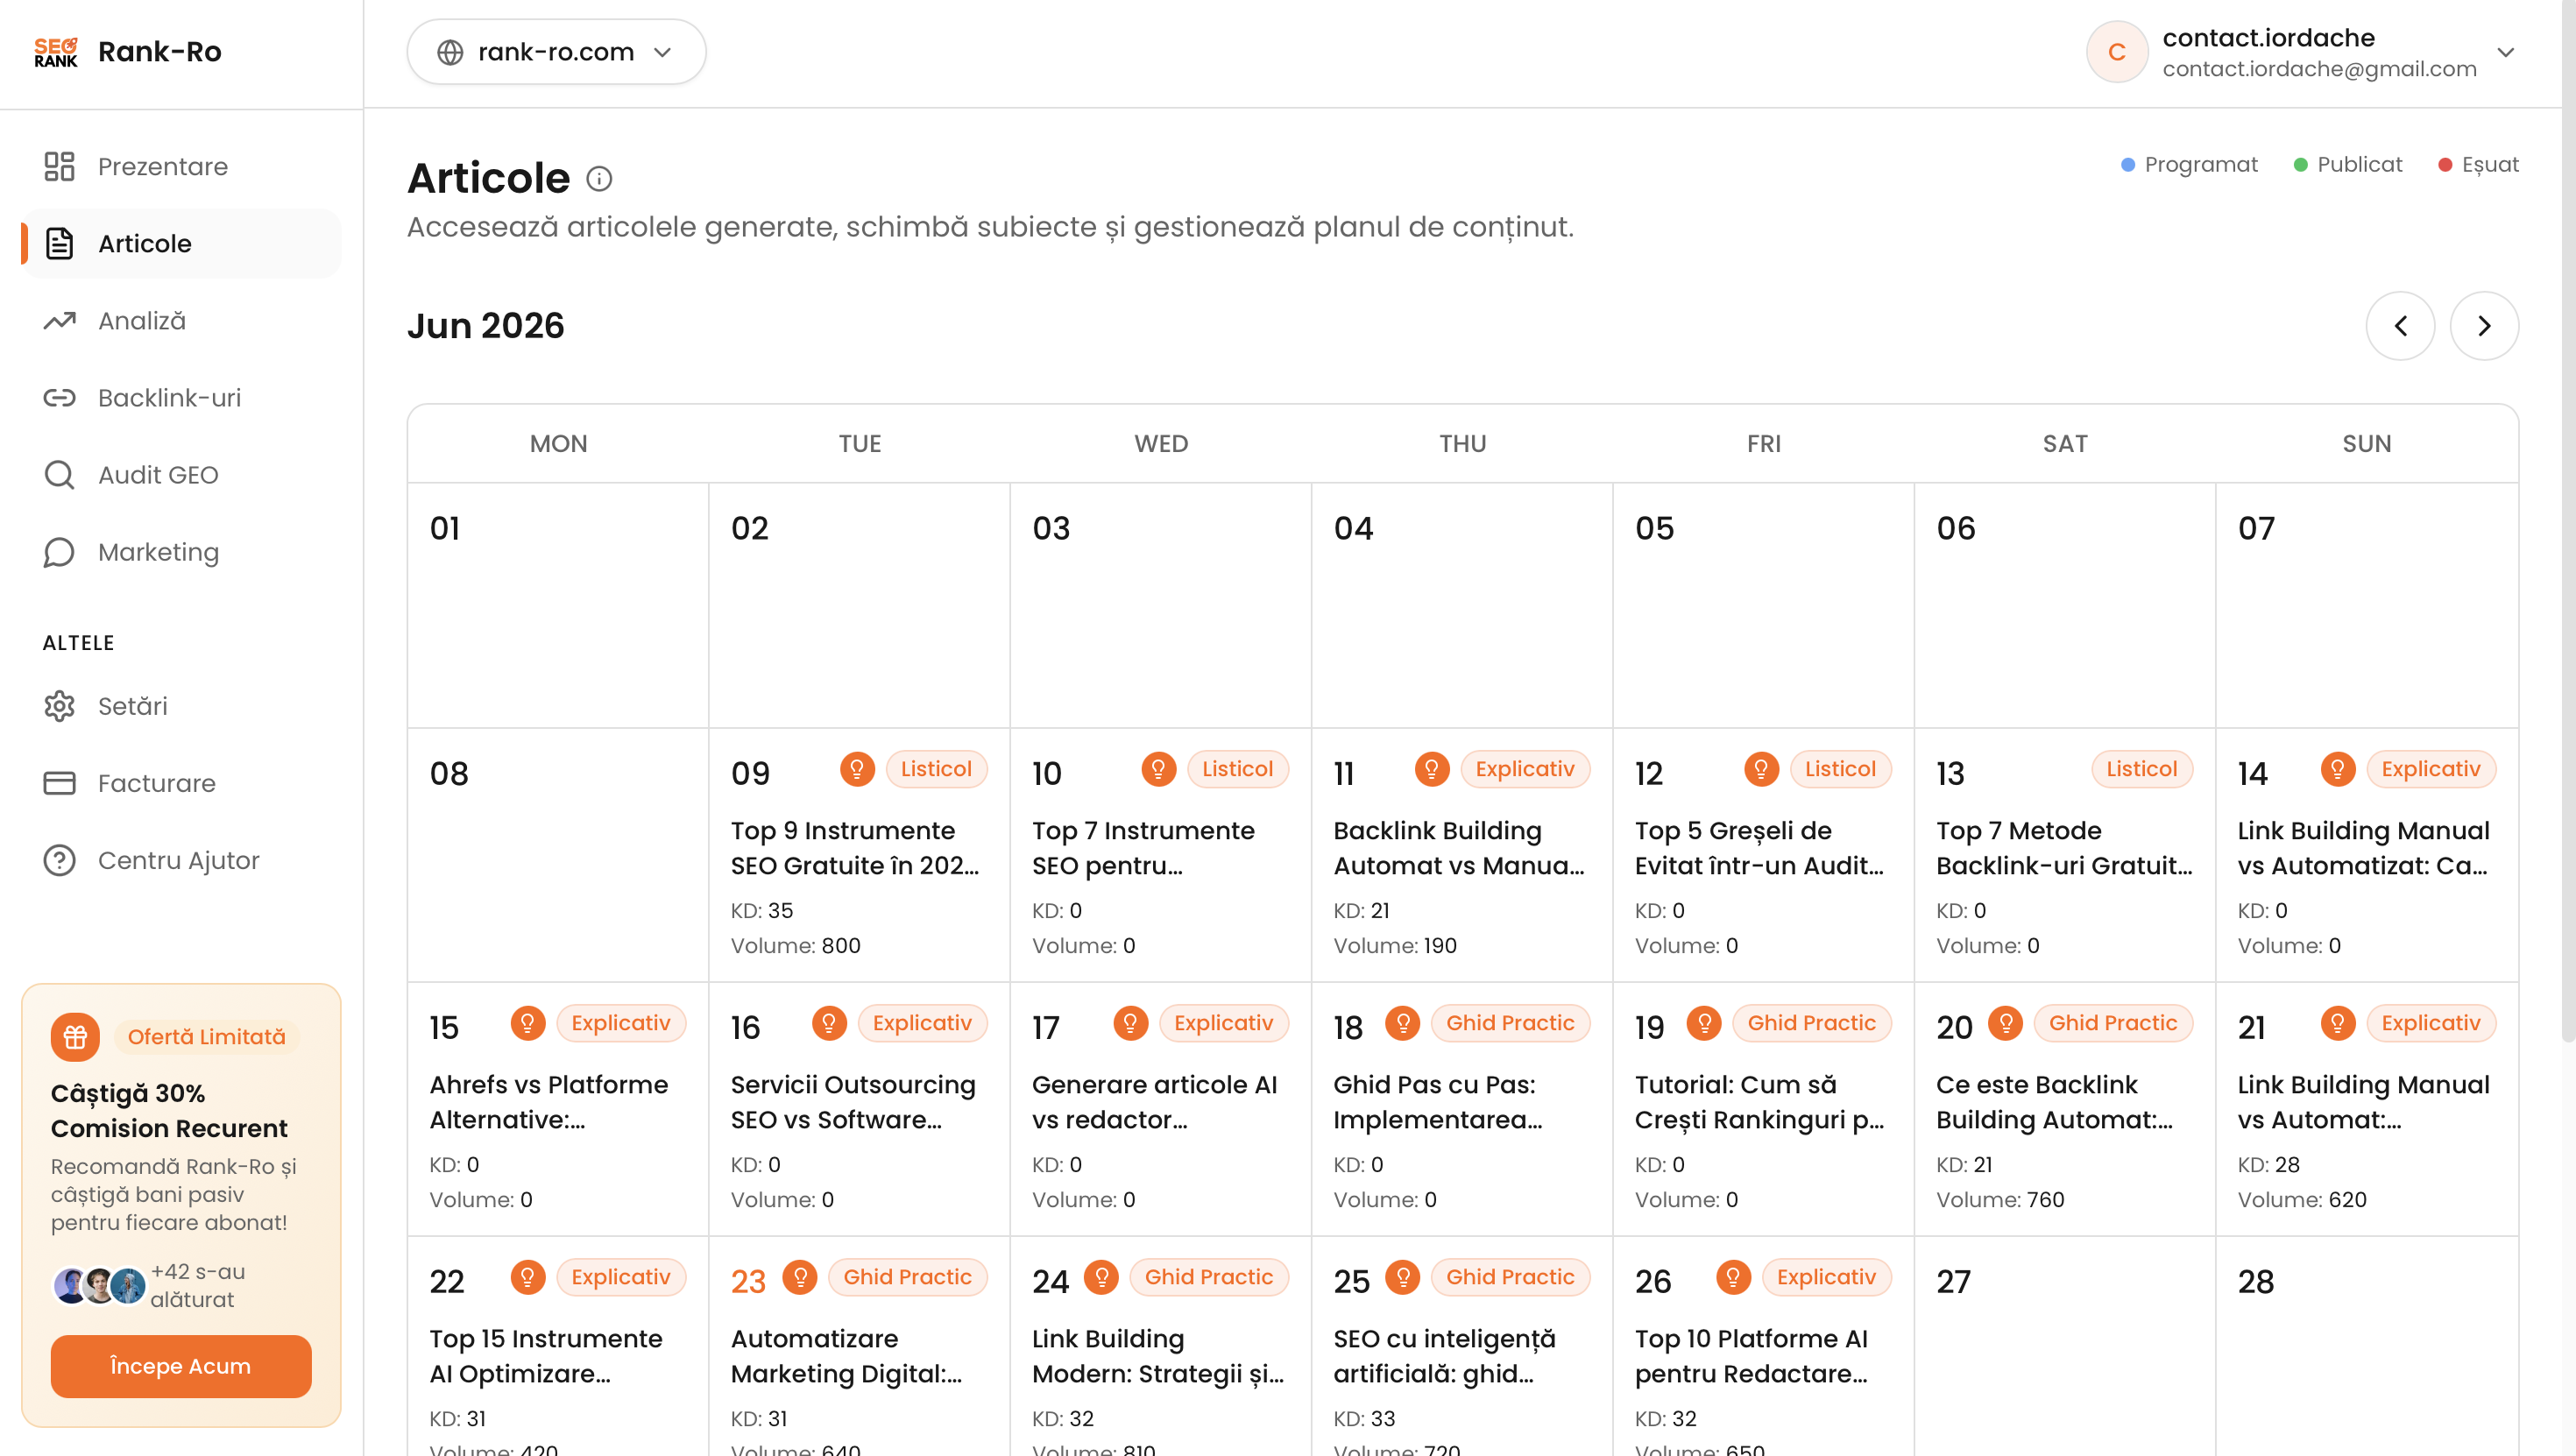Click the info icon next to Articole heading
Image resolution: width=2576 pixels, height=1456 pixels.
(599, 179)
